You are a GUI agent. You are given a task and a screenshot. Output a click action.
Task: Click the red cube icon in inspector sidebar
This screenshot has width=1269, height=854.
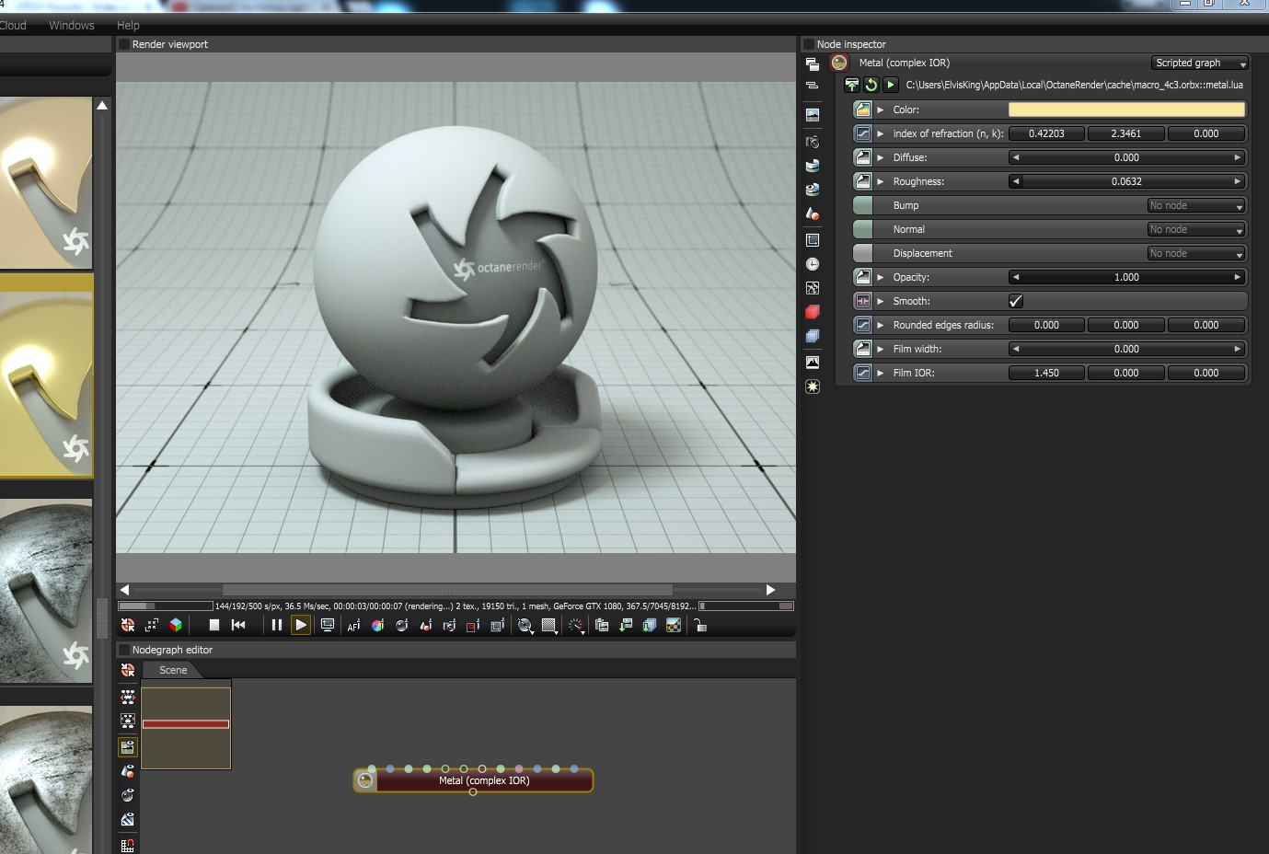(813, 312)
